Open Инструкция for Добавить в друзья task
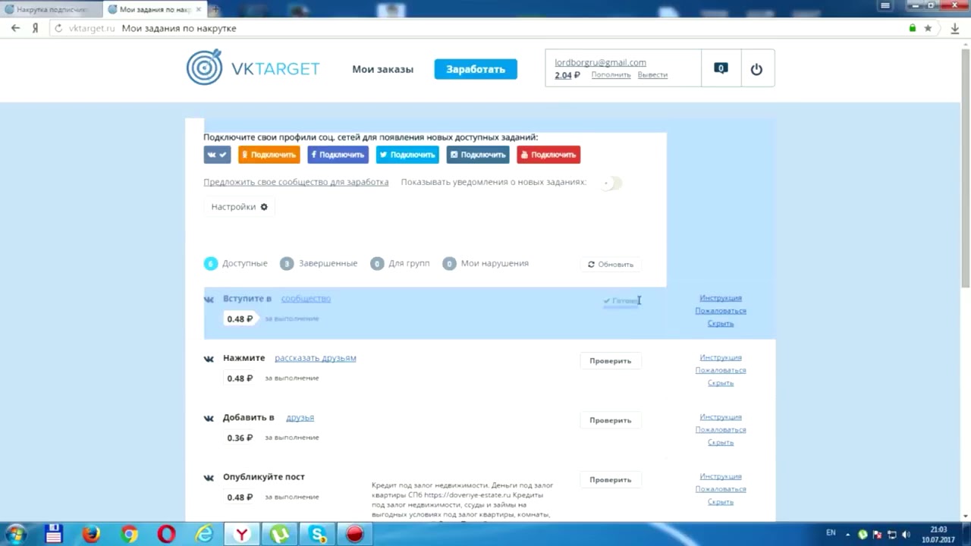The height and width of the screenshot is (546, 971). pos(721,417)
